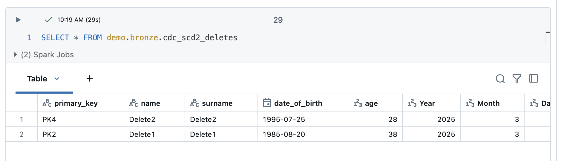This screenshot has height=161, width=561.
Task: Select the Month column header
Action: pyautogui.click(x=488, y=103)
